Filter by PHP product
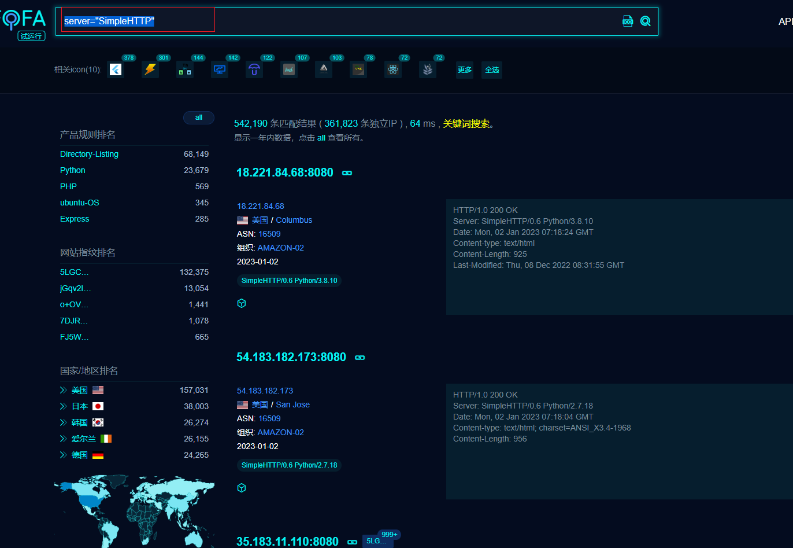The width and height of the screenshot is (793, 548). coord(68,186)
